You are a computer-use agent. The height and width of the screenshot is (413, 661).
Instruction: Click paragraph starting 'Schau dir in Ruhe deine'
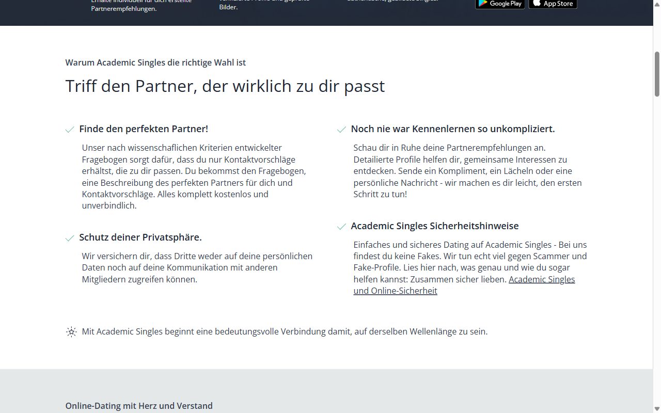(x=468, y=171)
